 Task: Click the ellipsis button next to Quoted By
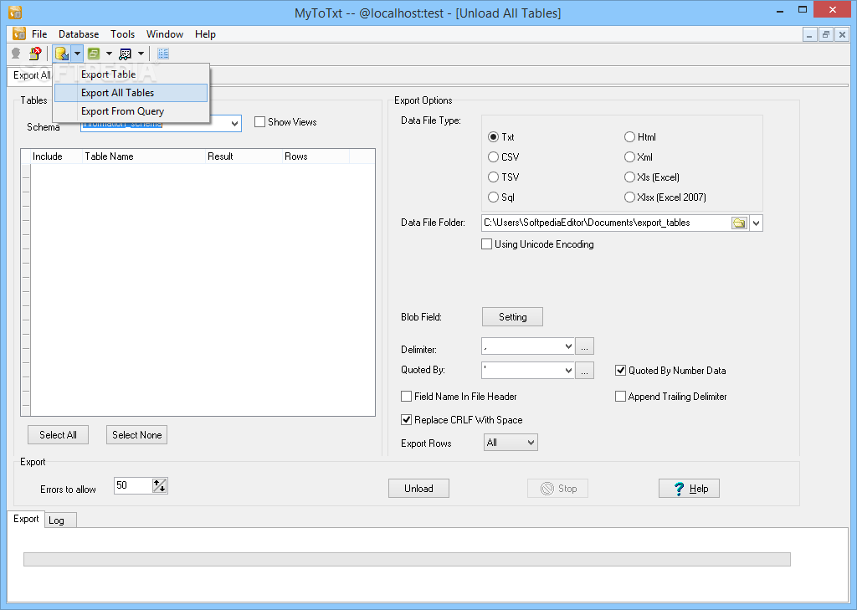click(584, 370)
